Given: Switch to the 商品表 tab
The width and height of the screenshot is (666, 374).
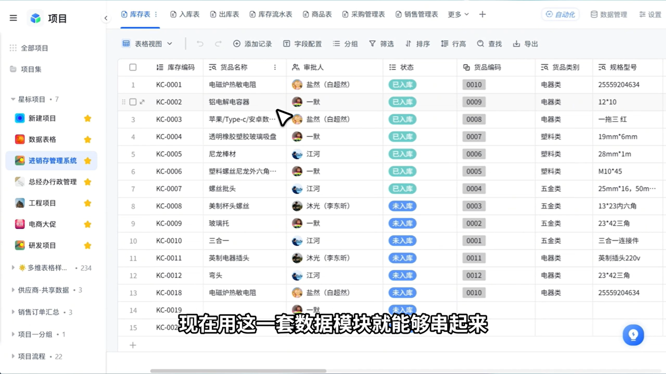Looking at the screenshot, I should click(317, 14).
